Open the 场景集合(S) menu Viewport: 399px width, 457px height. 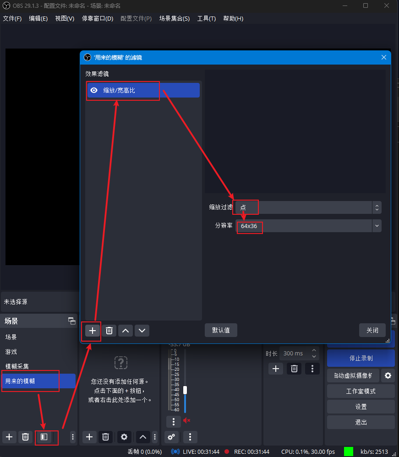click(174, 19)
